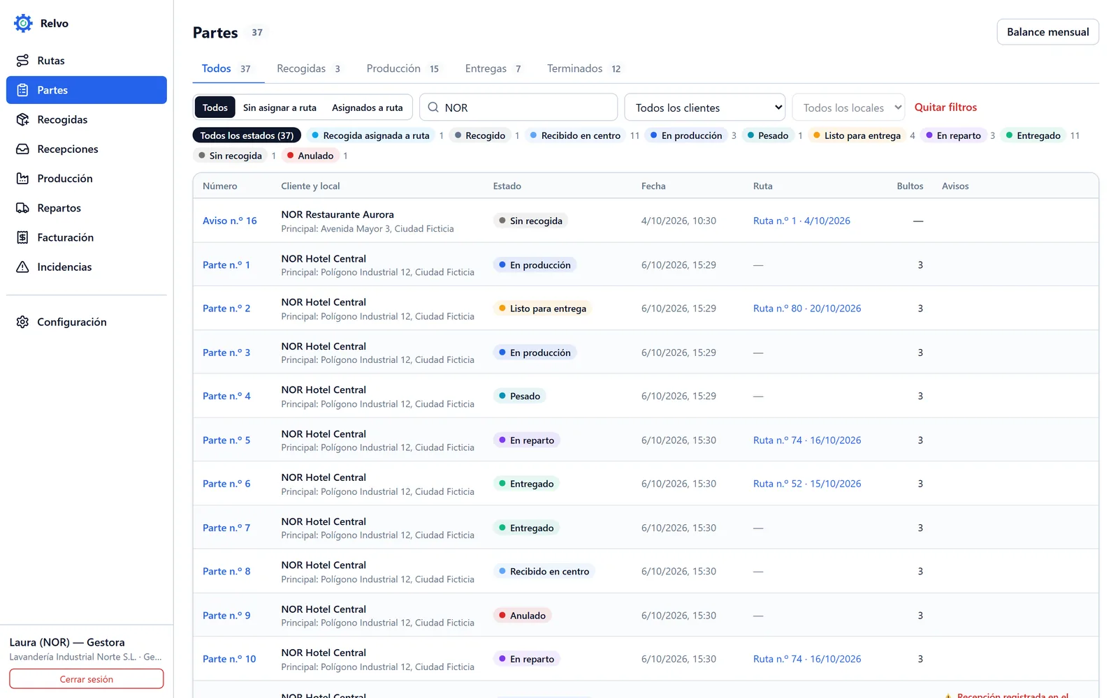Viewport: 1118px width, 698px height.
Task: Click the Fecha column header
Action: (x=653, y=186)
